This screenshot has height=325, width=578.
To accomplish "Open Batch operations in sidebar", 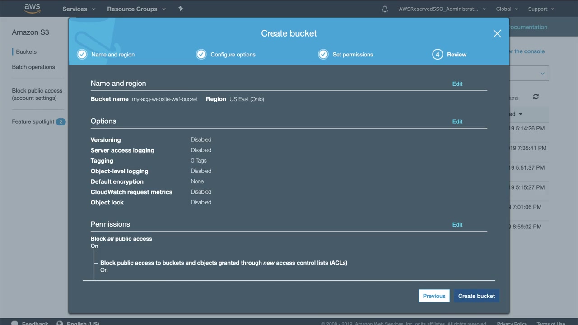I will tap(33, 67).
